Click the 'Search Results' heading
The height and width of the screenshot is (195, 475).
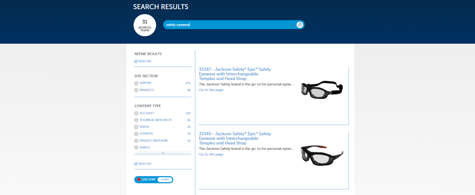point(161,7)
